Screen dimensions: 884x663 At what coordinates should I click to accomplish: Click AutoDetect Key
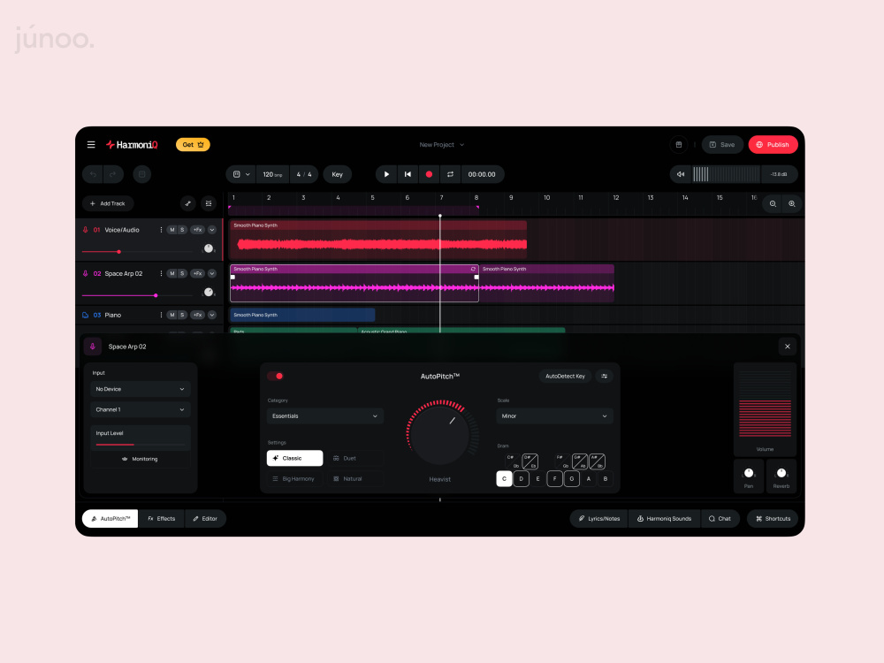coord(565,376)
